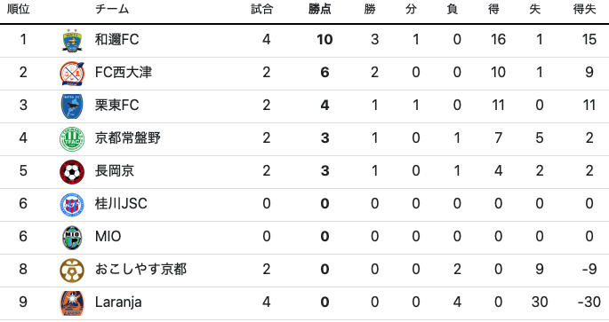The image size is (609, 322).
Task: Select the 得失 column header
Action: coord(584,9)
